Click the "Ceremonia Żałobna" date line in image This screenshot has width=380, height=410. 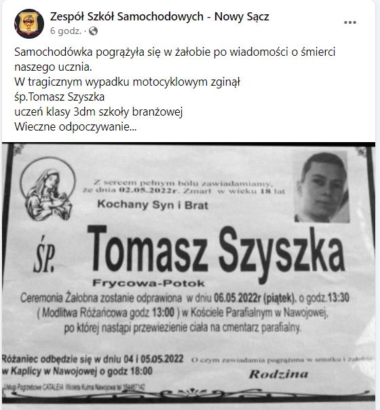(185, 298)
